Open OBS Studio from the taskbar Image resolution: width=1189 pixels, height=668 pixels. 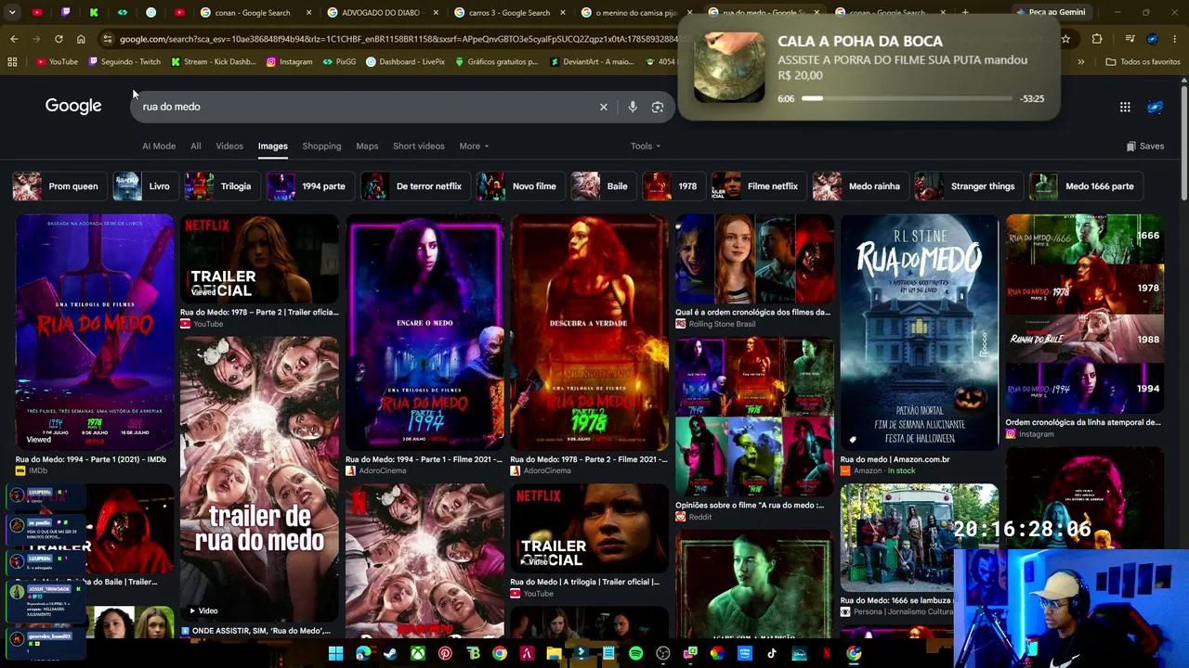pyautogui.click(x=663, y=653)
